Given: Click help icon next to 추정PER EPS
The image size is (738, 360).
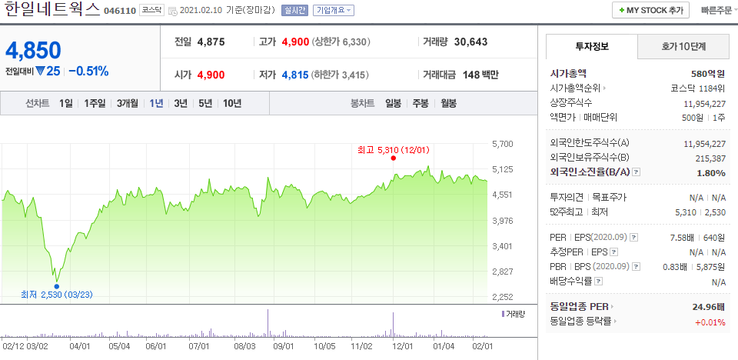Looking at the screenshot, I should pyautogui.click(x=613, y=252).
